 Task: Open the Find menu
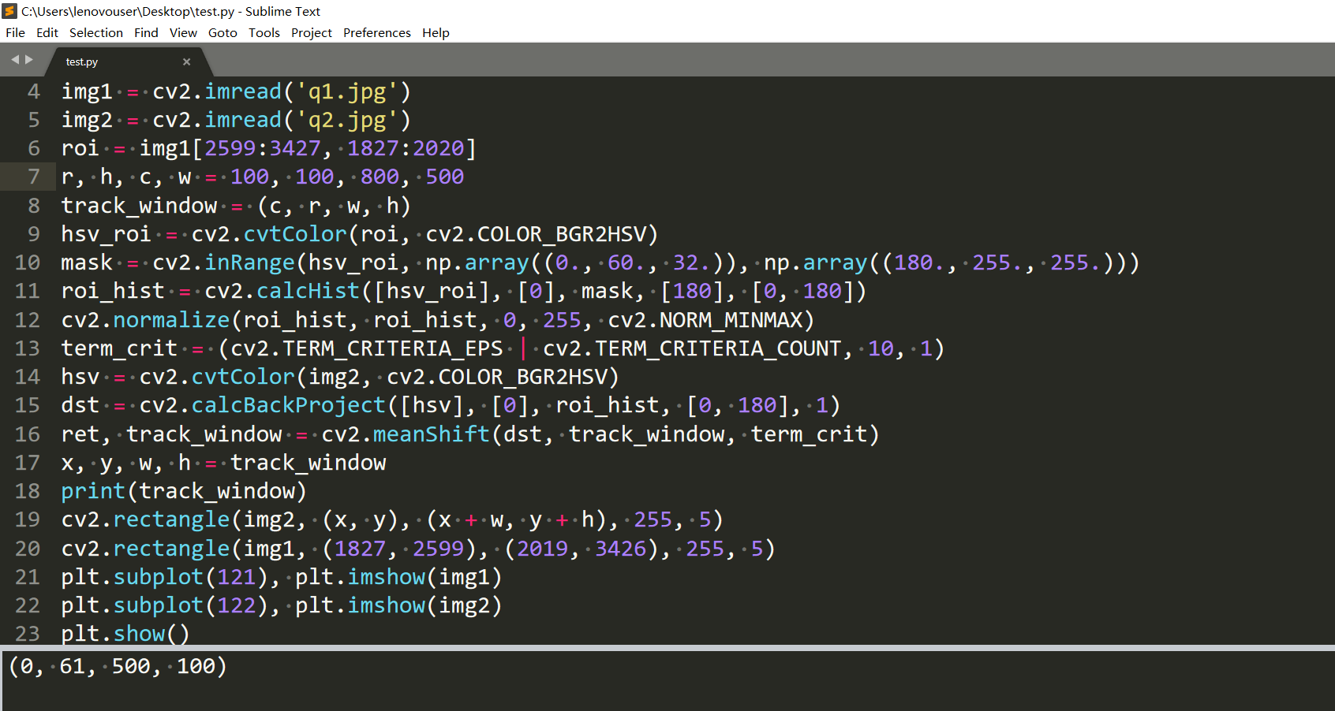pos(146,32)
